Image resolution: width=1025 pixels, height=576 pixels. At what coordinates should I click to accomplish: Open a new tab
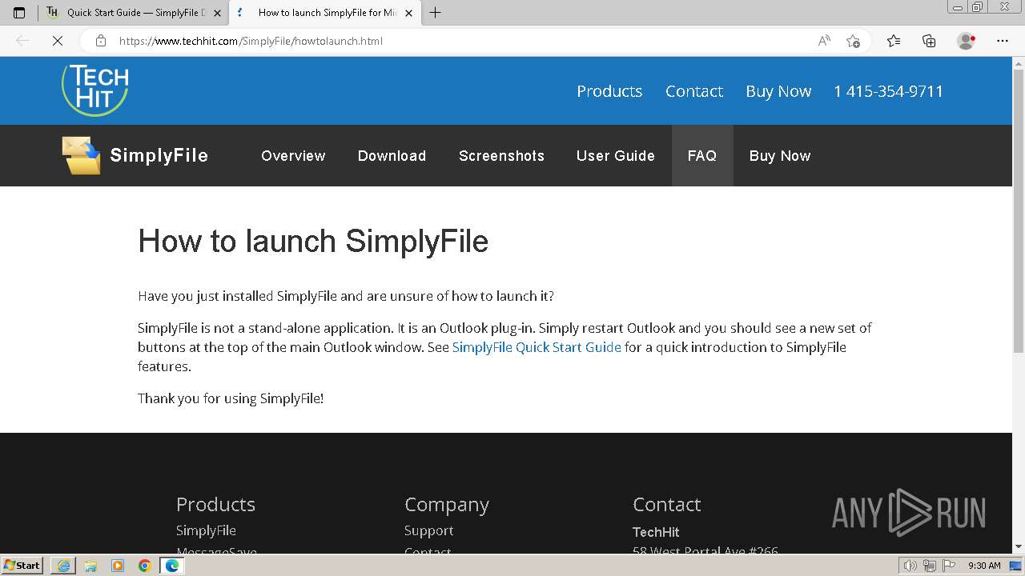(436, 13)
